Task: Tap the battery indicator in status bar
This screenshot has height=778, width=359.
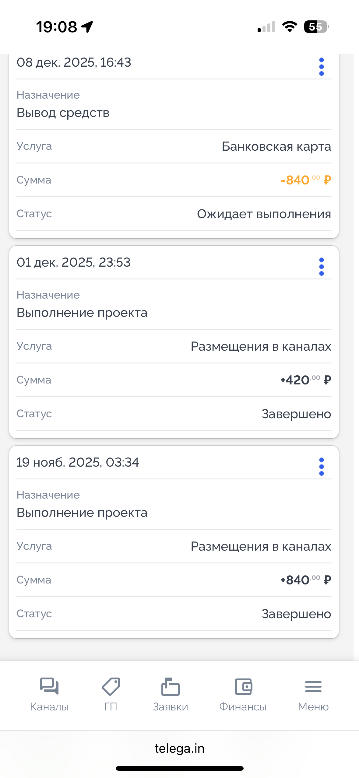Action: point(316,27)
